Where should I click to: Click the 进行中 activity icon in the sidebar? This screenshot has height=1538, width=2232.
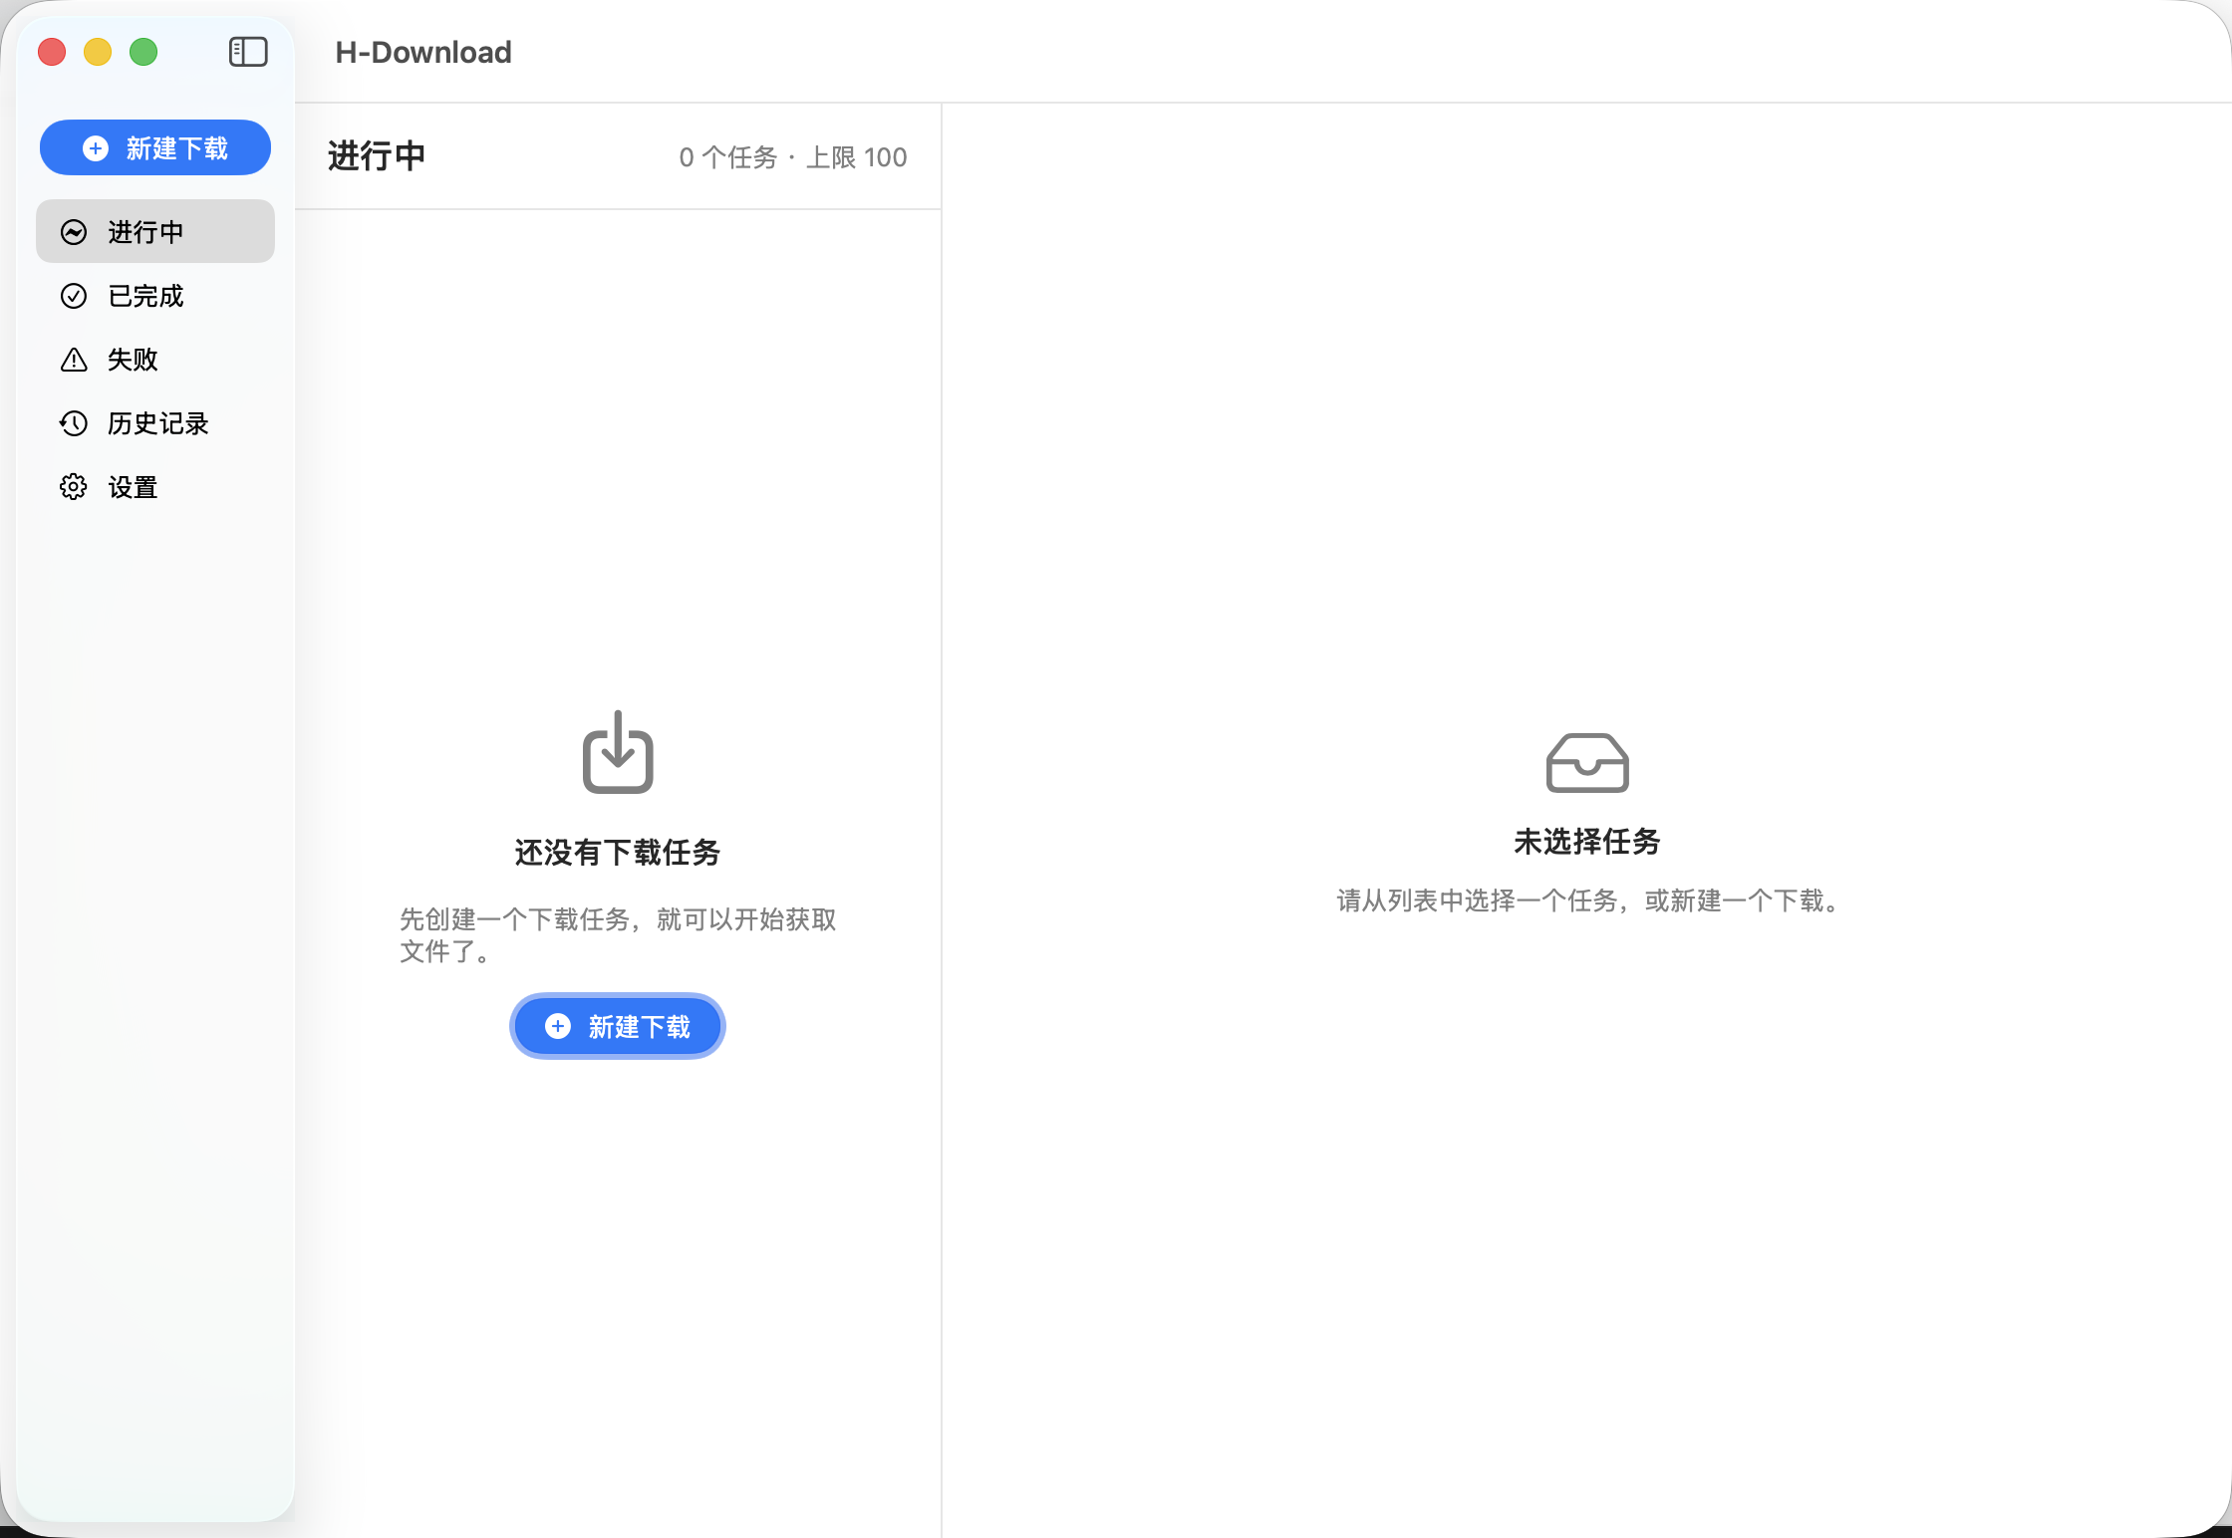point(74,232)
